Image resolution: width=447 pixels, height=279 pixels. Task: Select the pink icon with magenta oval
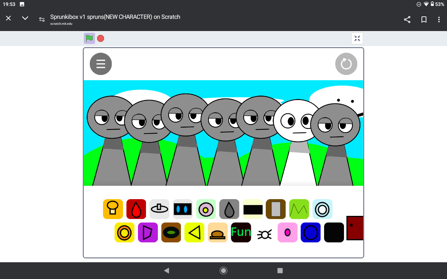[287, 232]
